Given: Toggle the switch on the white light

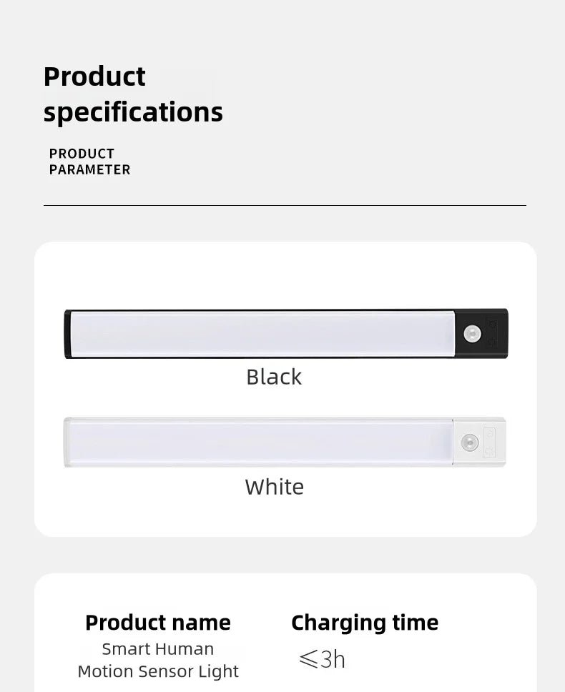Looking at the screenshot, I should point(491,442).
